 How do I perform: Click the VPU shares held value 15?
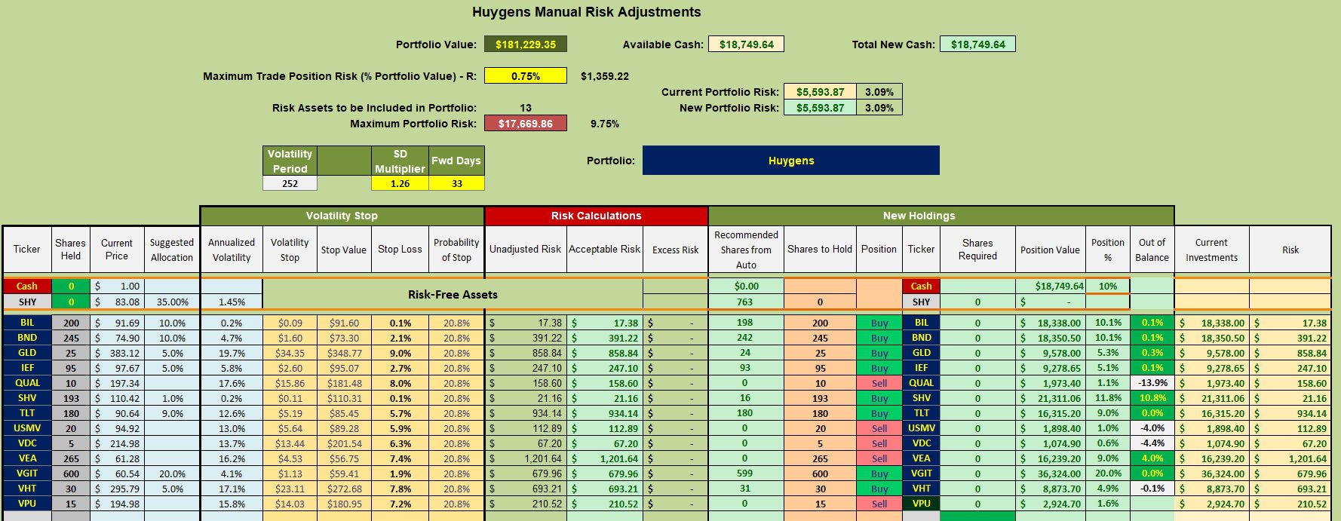click(71, 504)
